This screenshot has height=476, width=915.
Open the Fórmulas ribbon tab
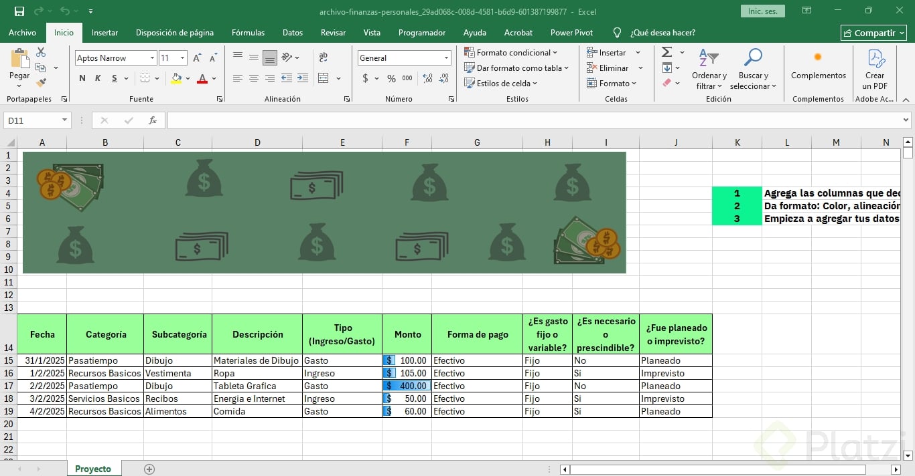coord(248,33)
